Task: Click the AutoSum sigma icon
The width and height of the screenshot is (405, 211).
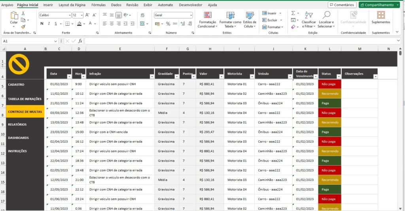Action: click(x=293, y=13)
